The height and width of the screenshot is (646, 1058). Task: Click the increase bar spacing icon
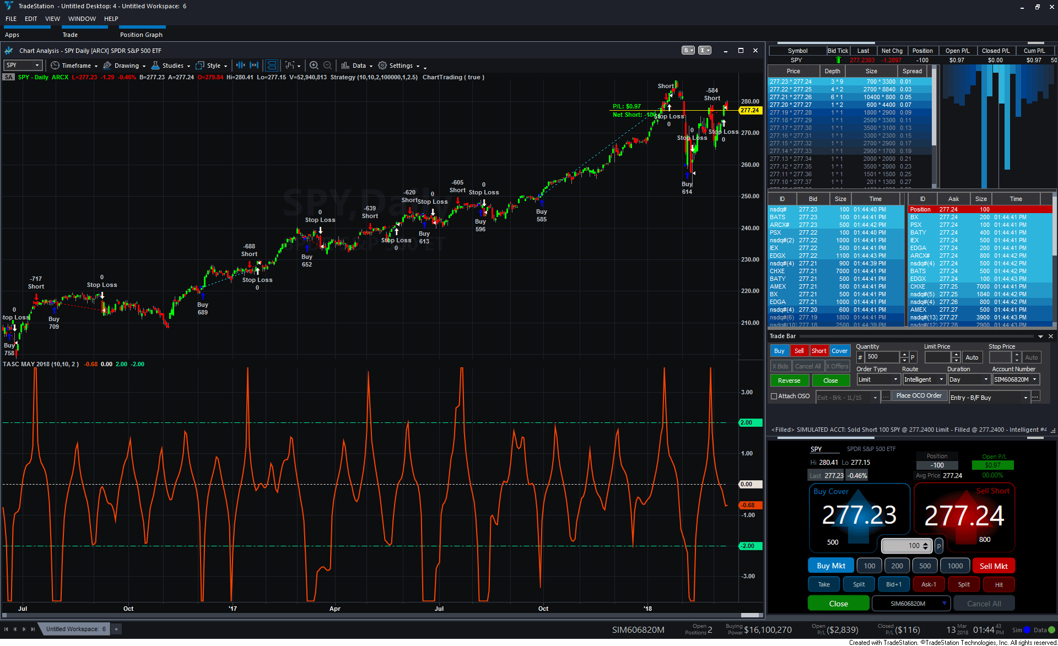pos(254,66)
